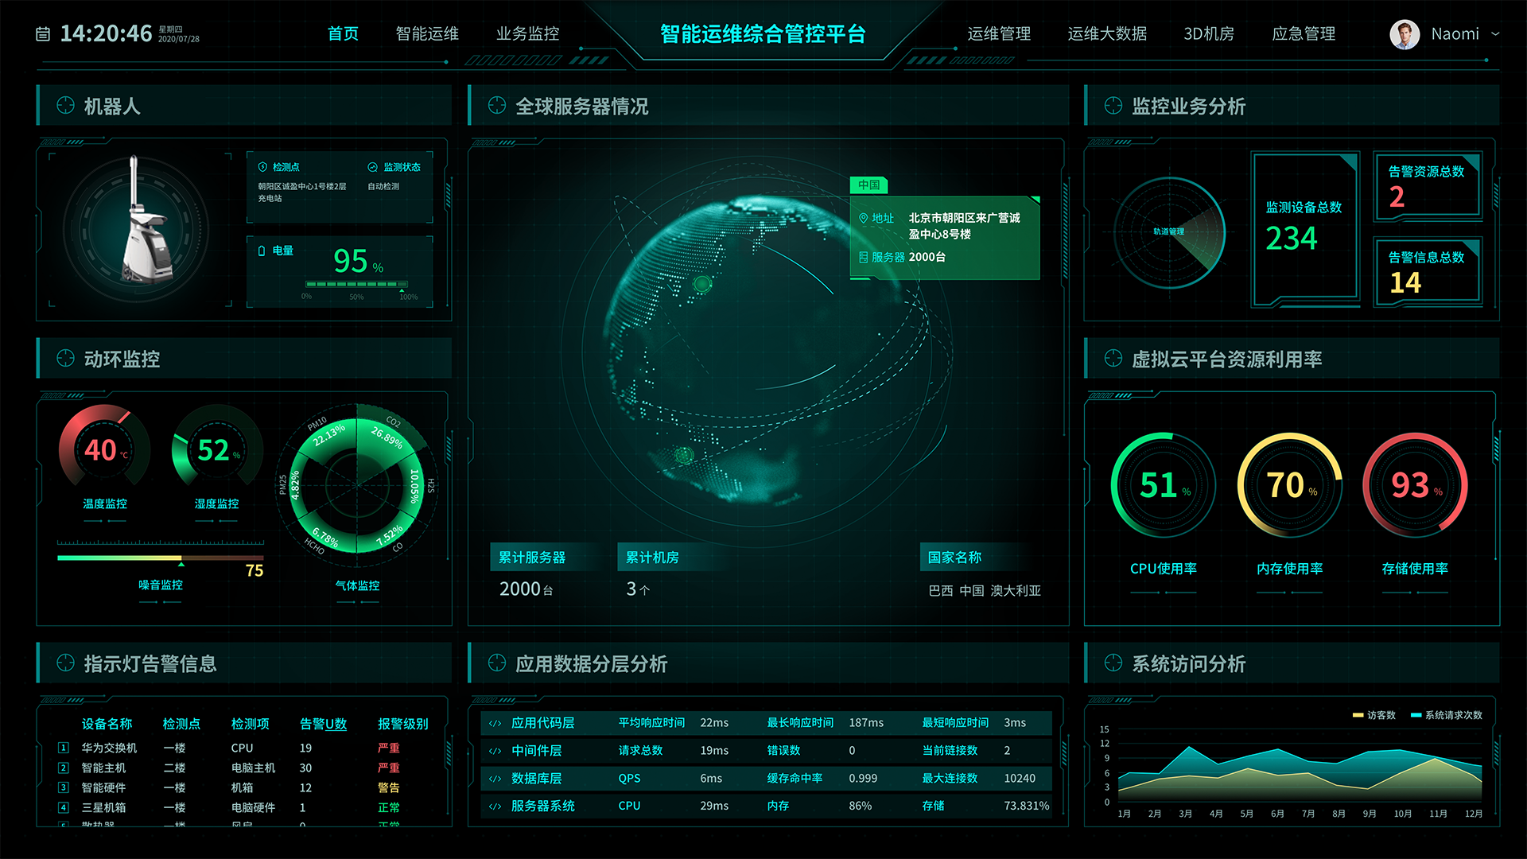1527x859 pixels.
Task: Click the crosshair icon on the 机器人 panel header
Action: [66, 104]
